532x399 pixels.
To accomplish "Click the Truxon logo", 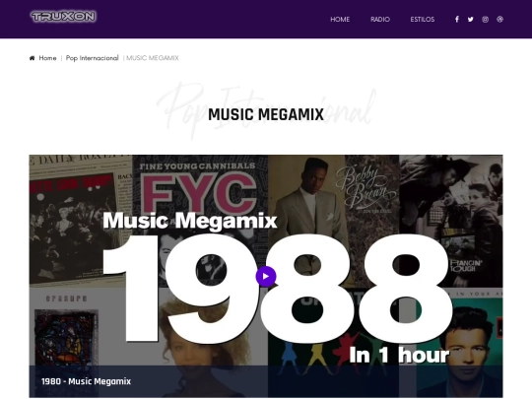I will click(63, 17).
